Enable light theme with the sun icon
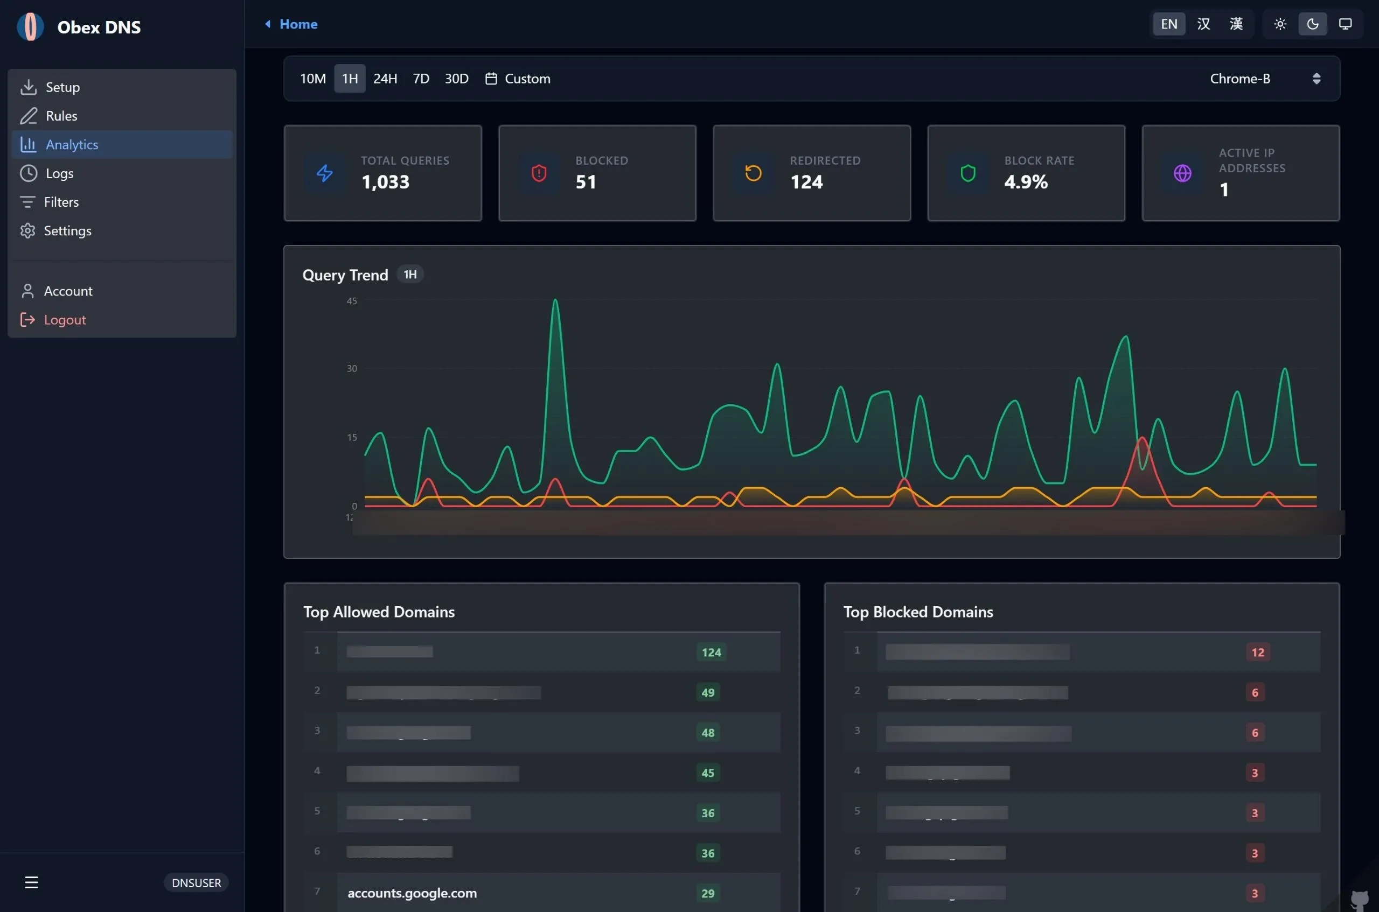 [1280, 24]
